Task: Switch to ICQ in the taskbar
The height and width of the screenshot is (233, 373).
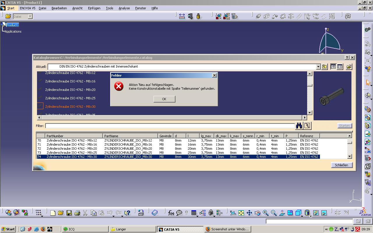Action: (x=85, y=229)
